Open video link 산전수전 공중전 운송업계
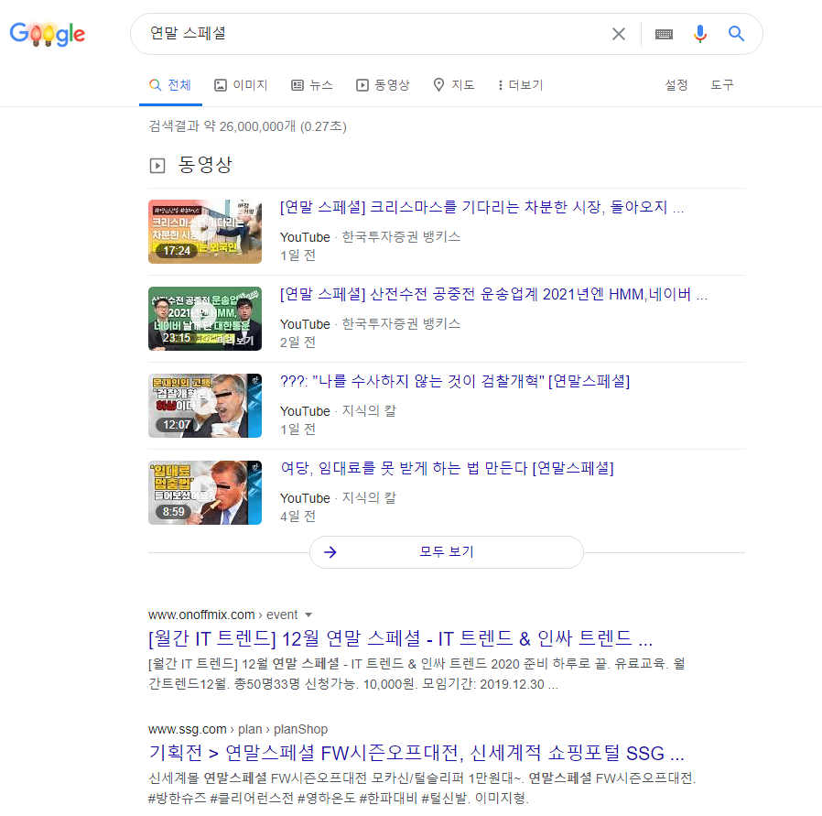Viewport: 822px width, 816px height. pyautogui.click(x=493, y=294)
